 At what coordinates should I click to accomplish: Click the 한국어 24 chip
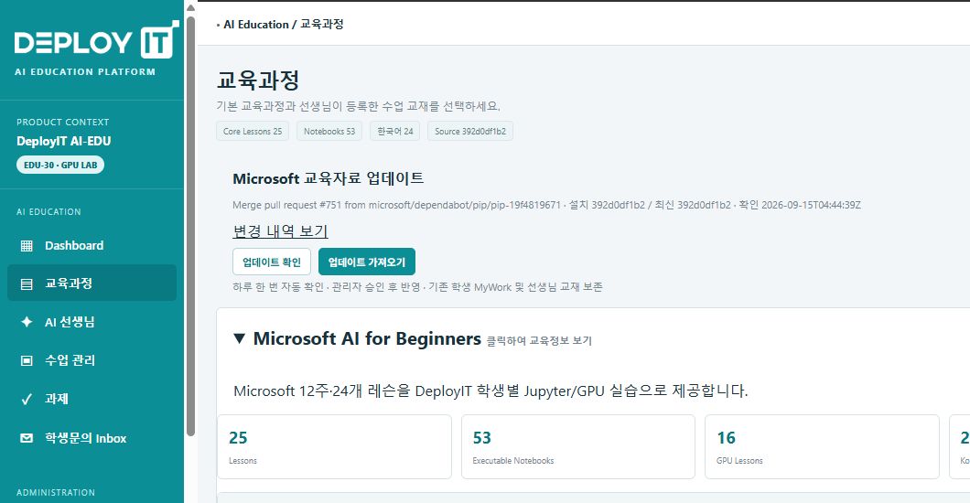395,131
